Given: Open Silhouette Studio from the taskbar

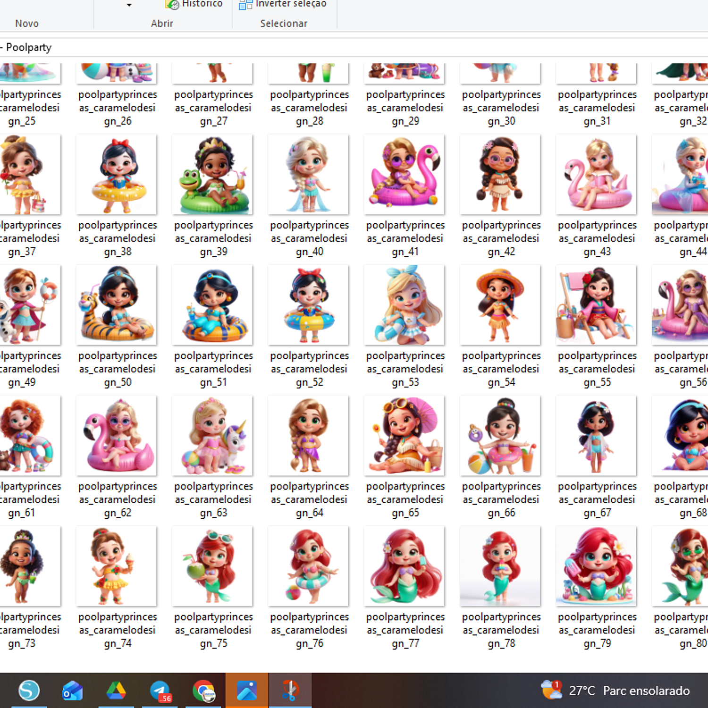Looking at the screenshot, I should (29, 691).
